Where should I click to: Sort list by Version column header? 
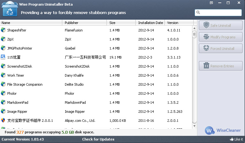coord(179,23)
